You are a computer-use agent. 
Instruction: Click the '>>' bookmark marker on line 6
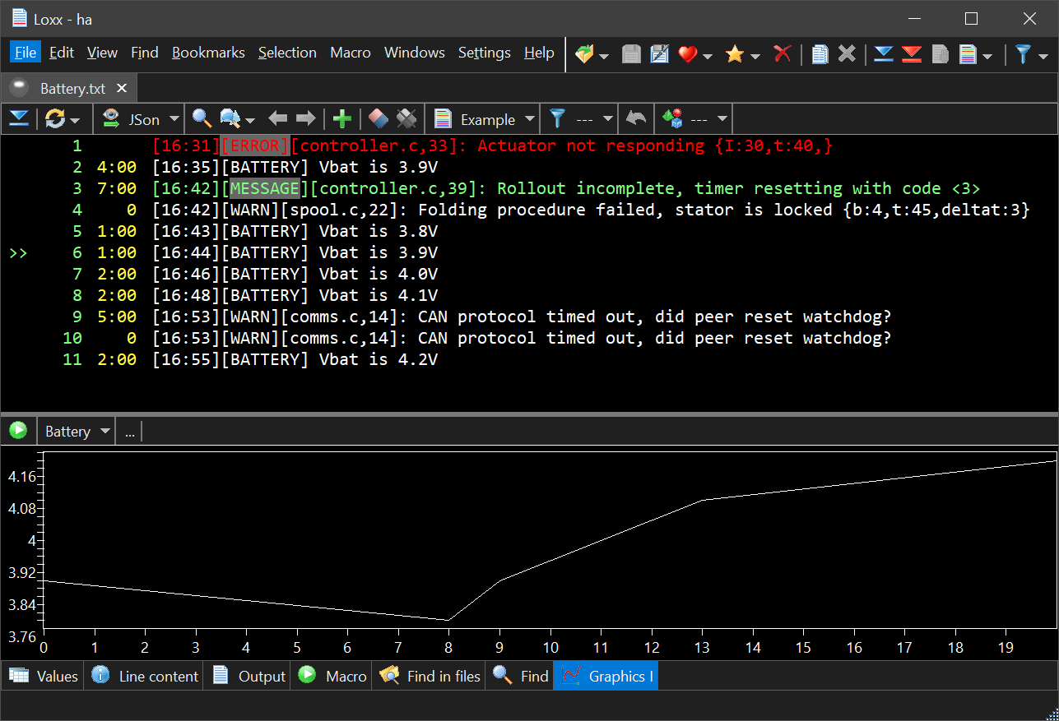click(18, 253)
